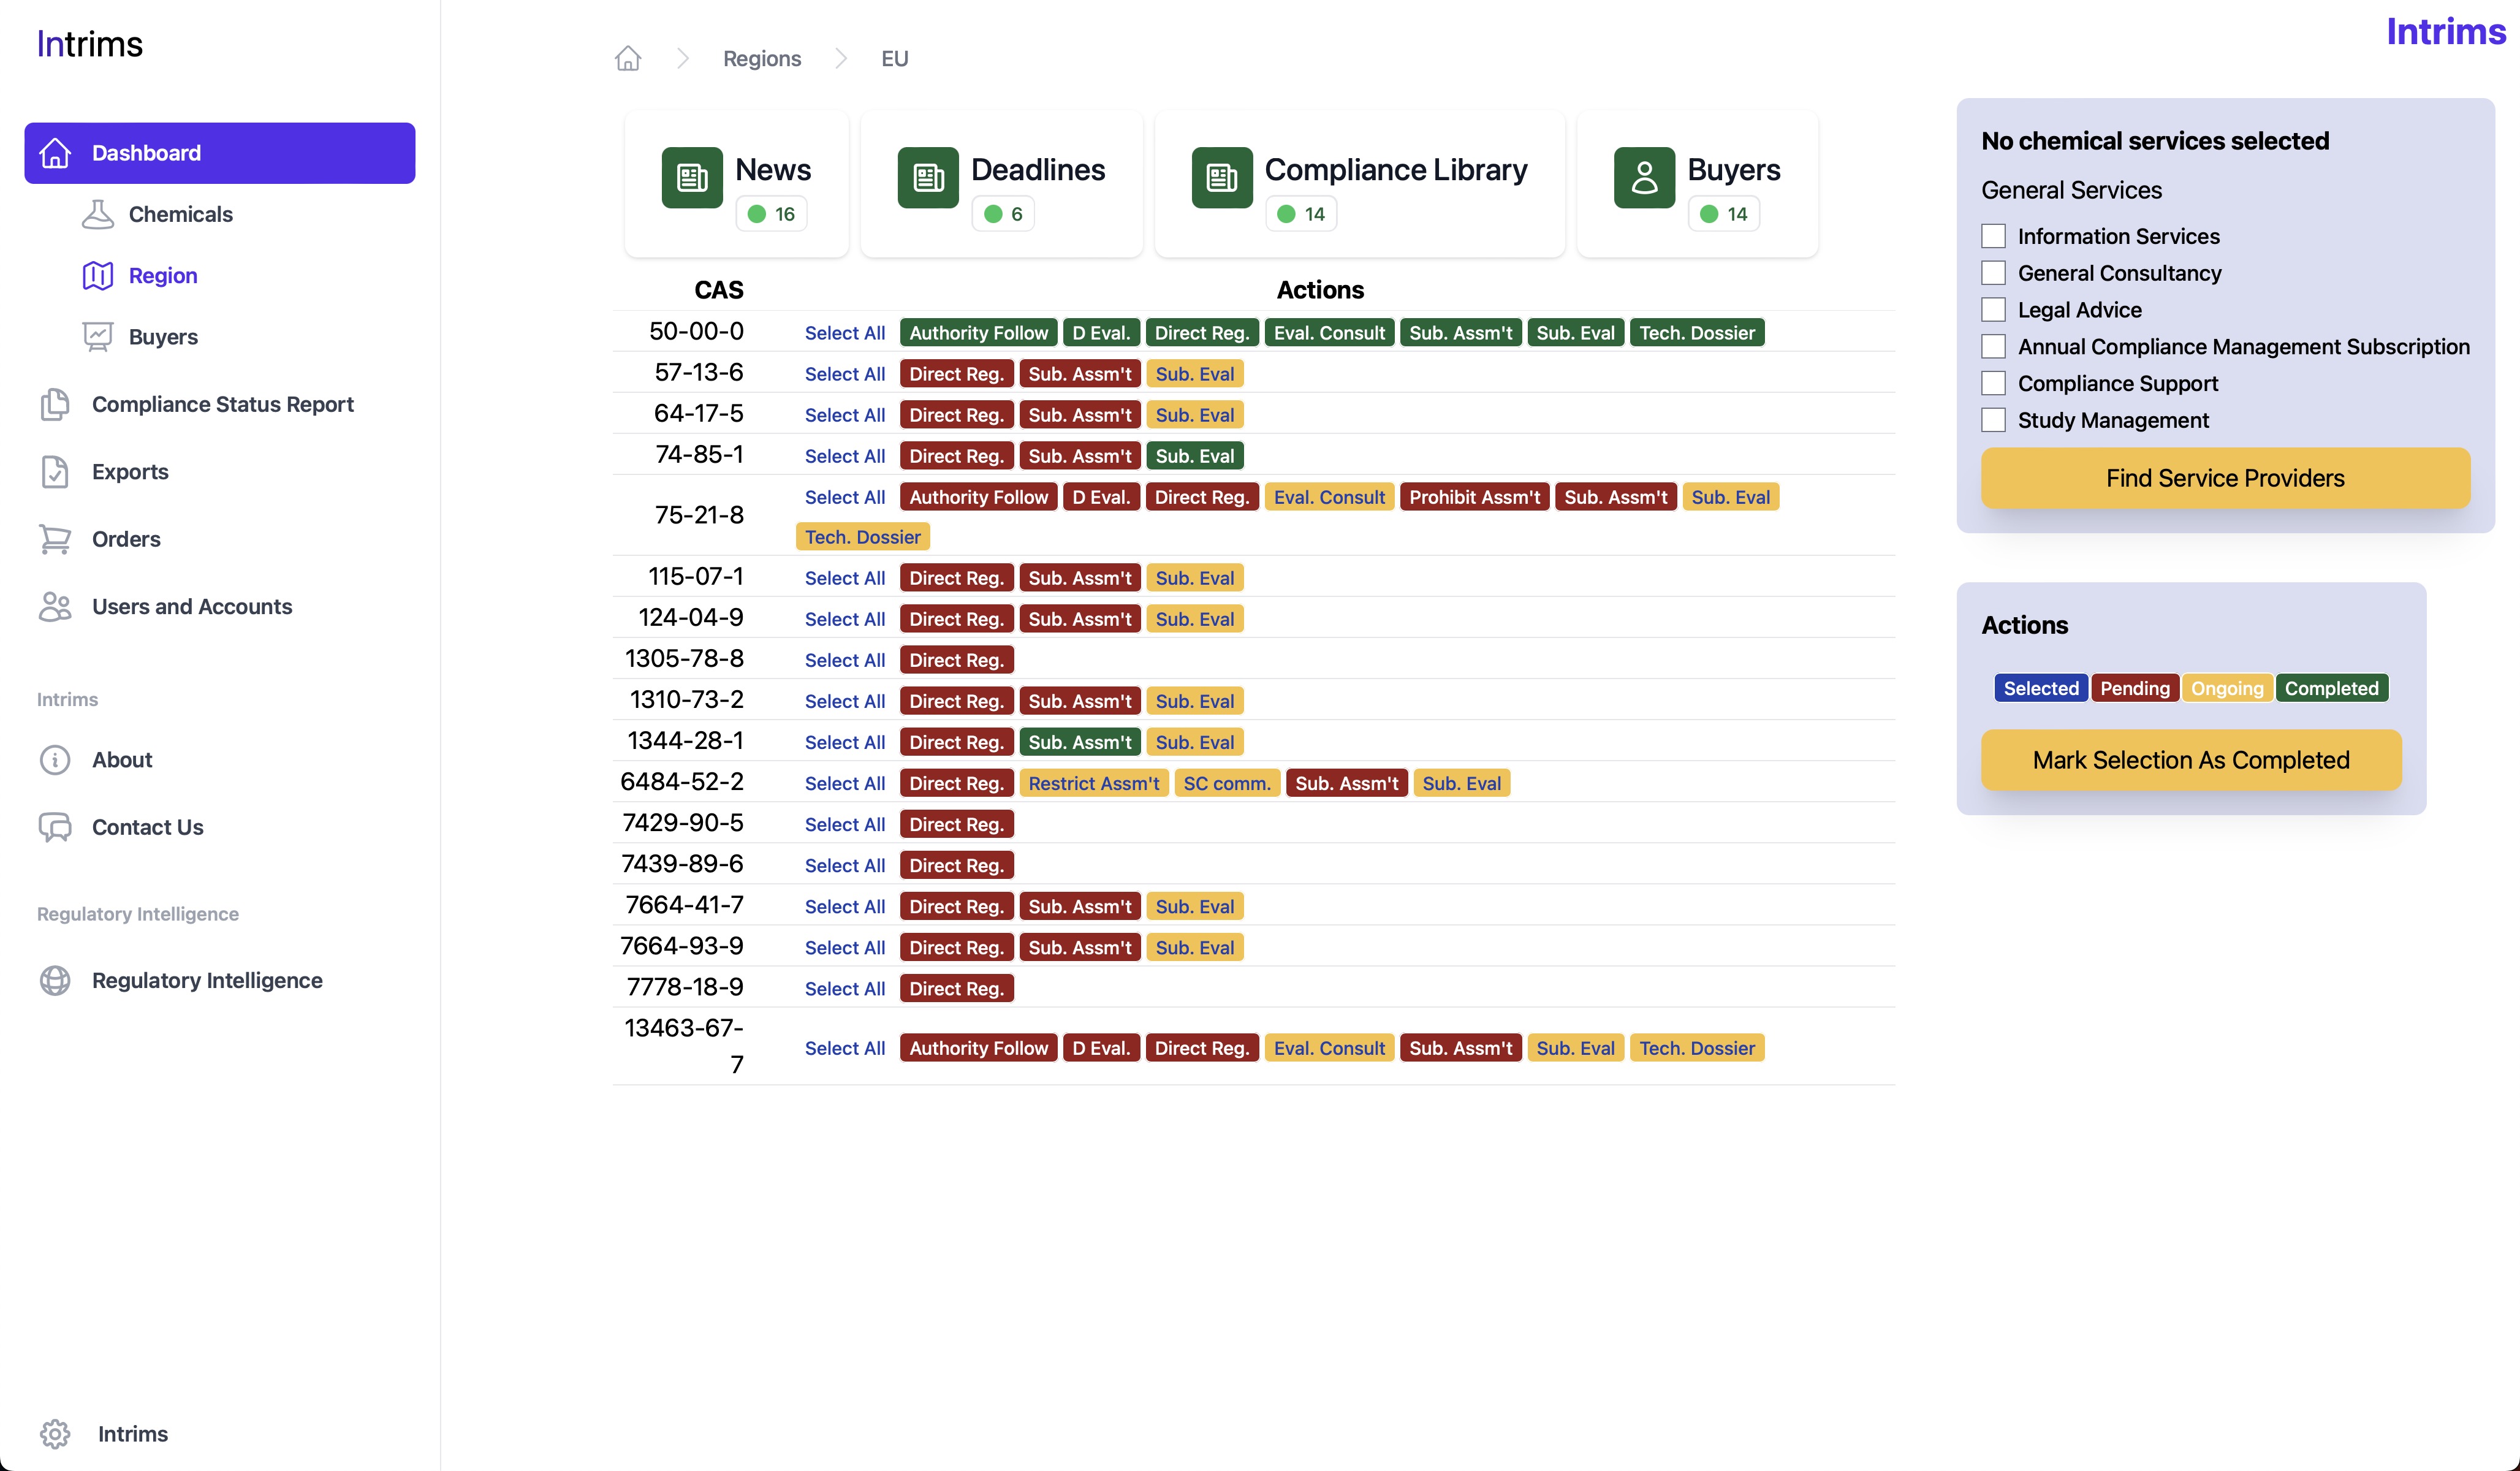The height and width of the screenshot is (1471, 2520).
Task: Tick the Study Management checkbox
Action: [x=1993, y=420]
